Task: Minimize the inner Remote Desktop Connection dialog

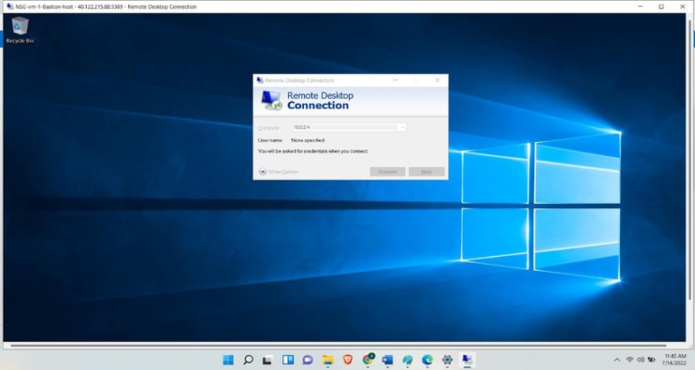Action: 396,81
